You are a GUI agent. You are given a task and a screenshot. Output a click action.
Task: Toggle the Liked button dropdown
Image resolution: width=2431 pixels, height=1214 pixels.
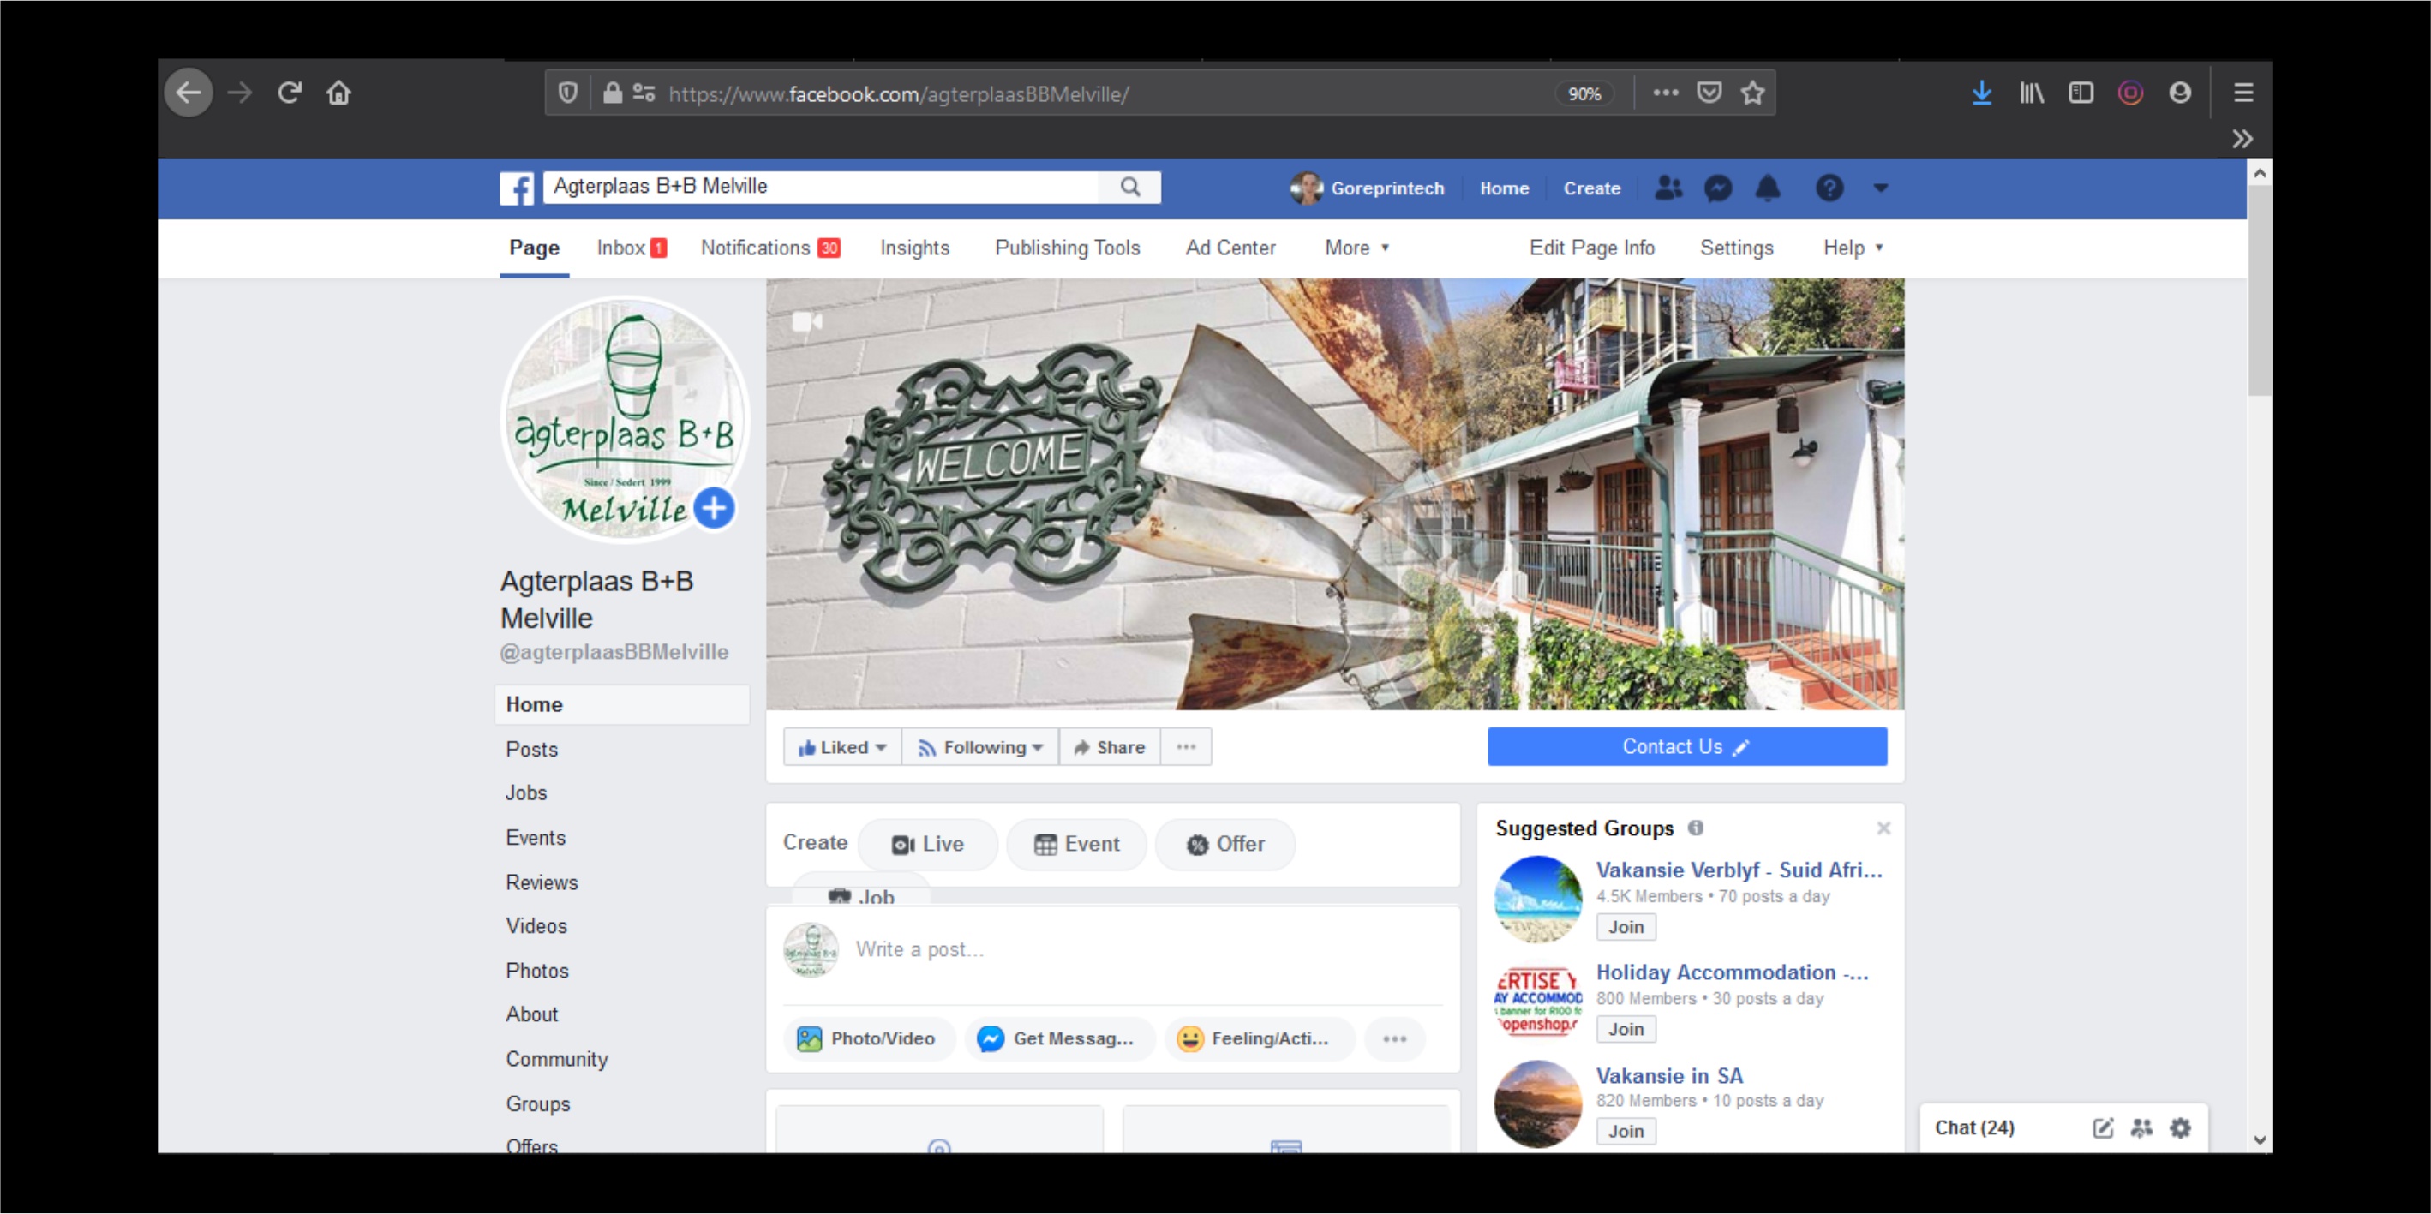point(841,747)
